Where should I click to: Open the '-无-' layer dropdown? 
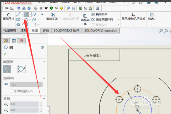point(26,84)
